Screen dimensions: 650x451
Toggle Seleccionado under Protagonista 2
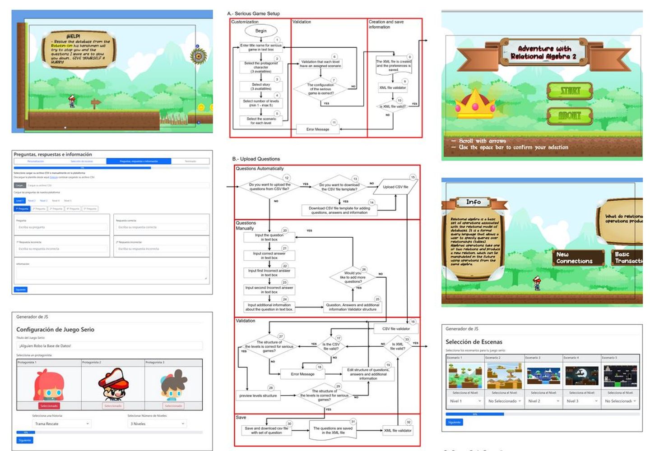(x=113, y=406)
